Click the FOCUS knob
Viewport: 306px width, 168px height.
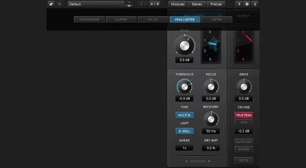[211, 87]
